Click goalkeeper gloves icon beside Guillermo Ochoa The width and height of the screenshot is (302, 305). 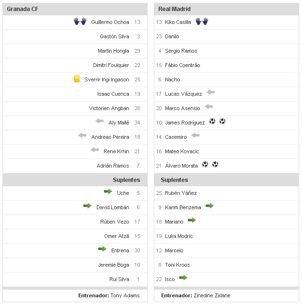[80, 22]
